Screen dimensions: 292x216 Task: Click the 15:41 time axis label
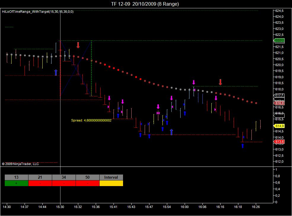point(113,207)
